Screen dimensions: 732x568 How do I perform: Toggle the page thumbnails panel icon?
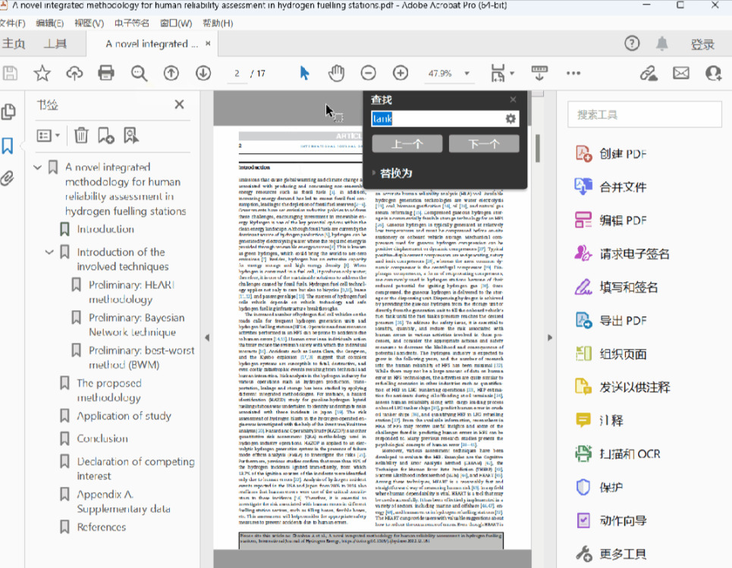[8, 112]
